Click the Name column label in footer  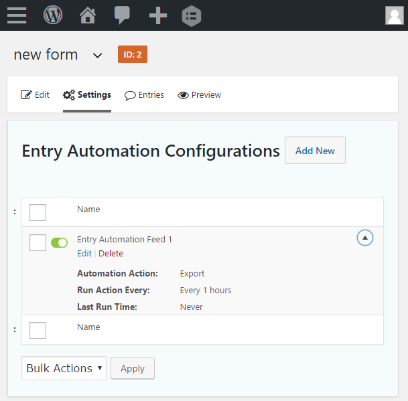coord(88,327)
